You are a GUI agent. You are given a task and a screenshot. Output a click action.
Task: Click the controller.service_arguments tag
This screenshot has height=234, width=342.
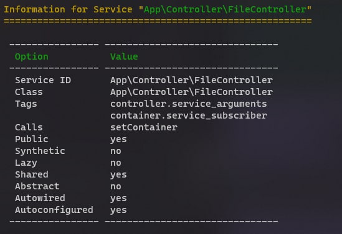pos(189,104)
